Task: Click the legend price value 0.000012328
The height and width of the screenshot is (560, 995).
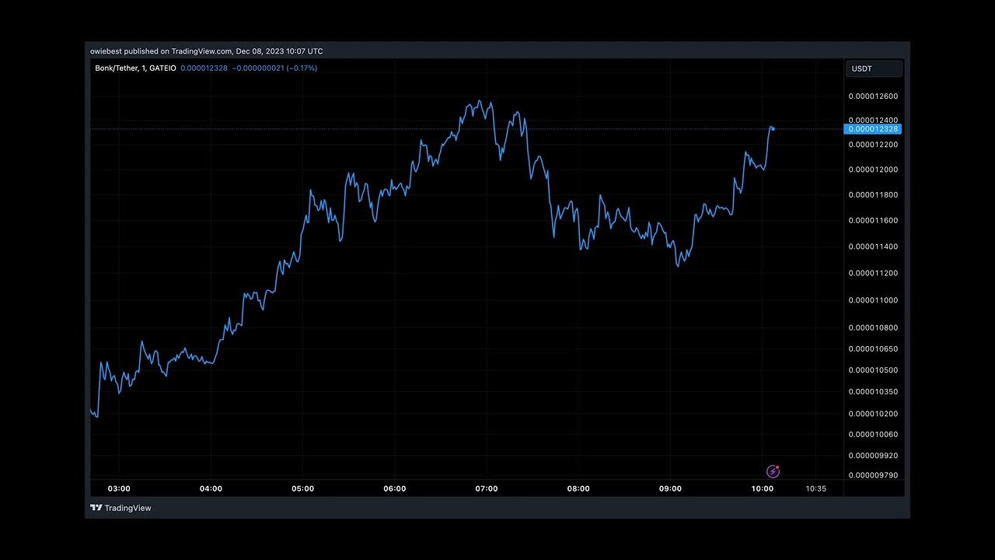Action: click(x=204, y=68)
